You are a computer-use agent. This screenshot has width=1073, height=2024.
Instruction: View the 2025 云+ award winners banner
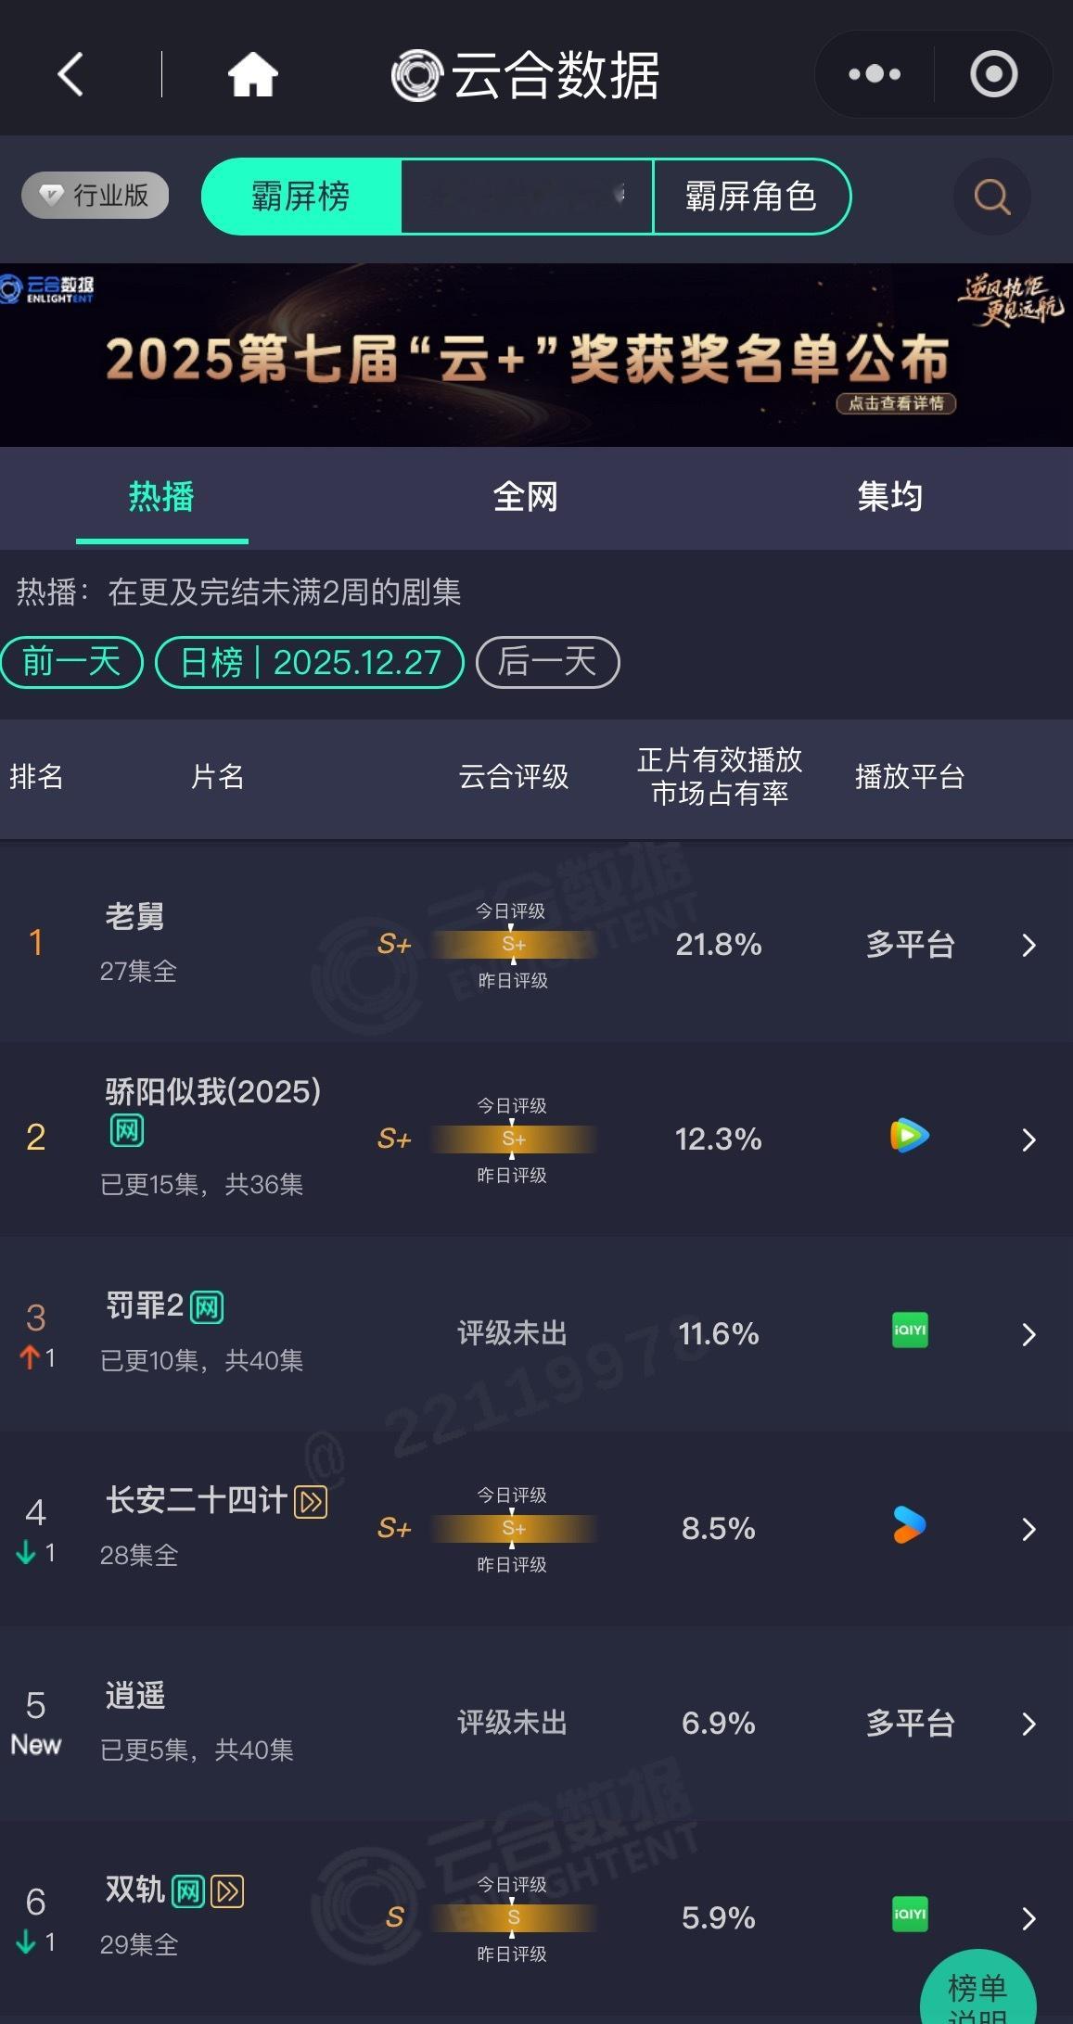tap(536, 356)
